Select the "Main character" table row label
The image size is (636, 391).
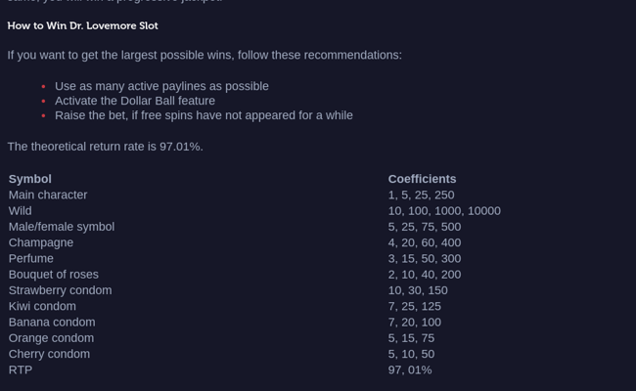tap(48, 195)
